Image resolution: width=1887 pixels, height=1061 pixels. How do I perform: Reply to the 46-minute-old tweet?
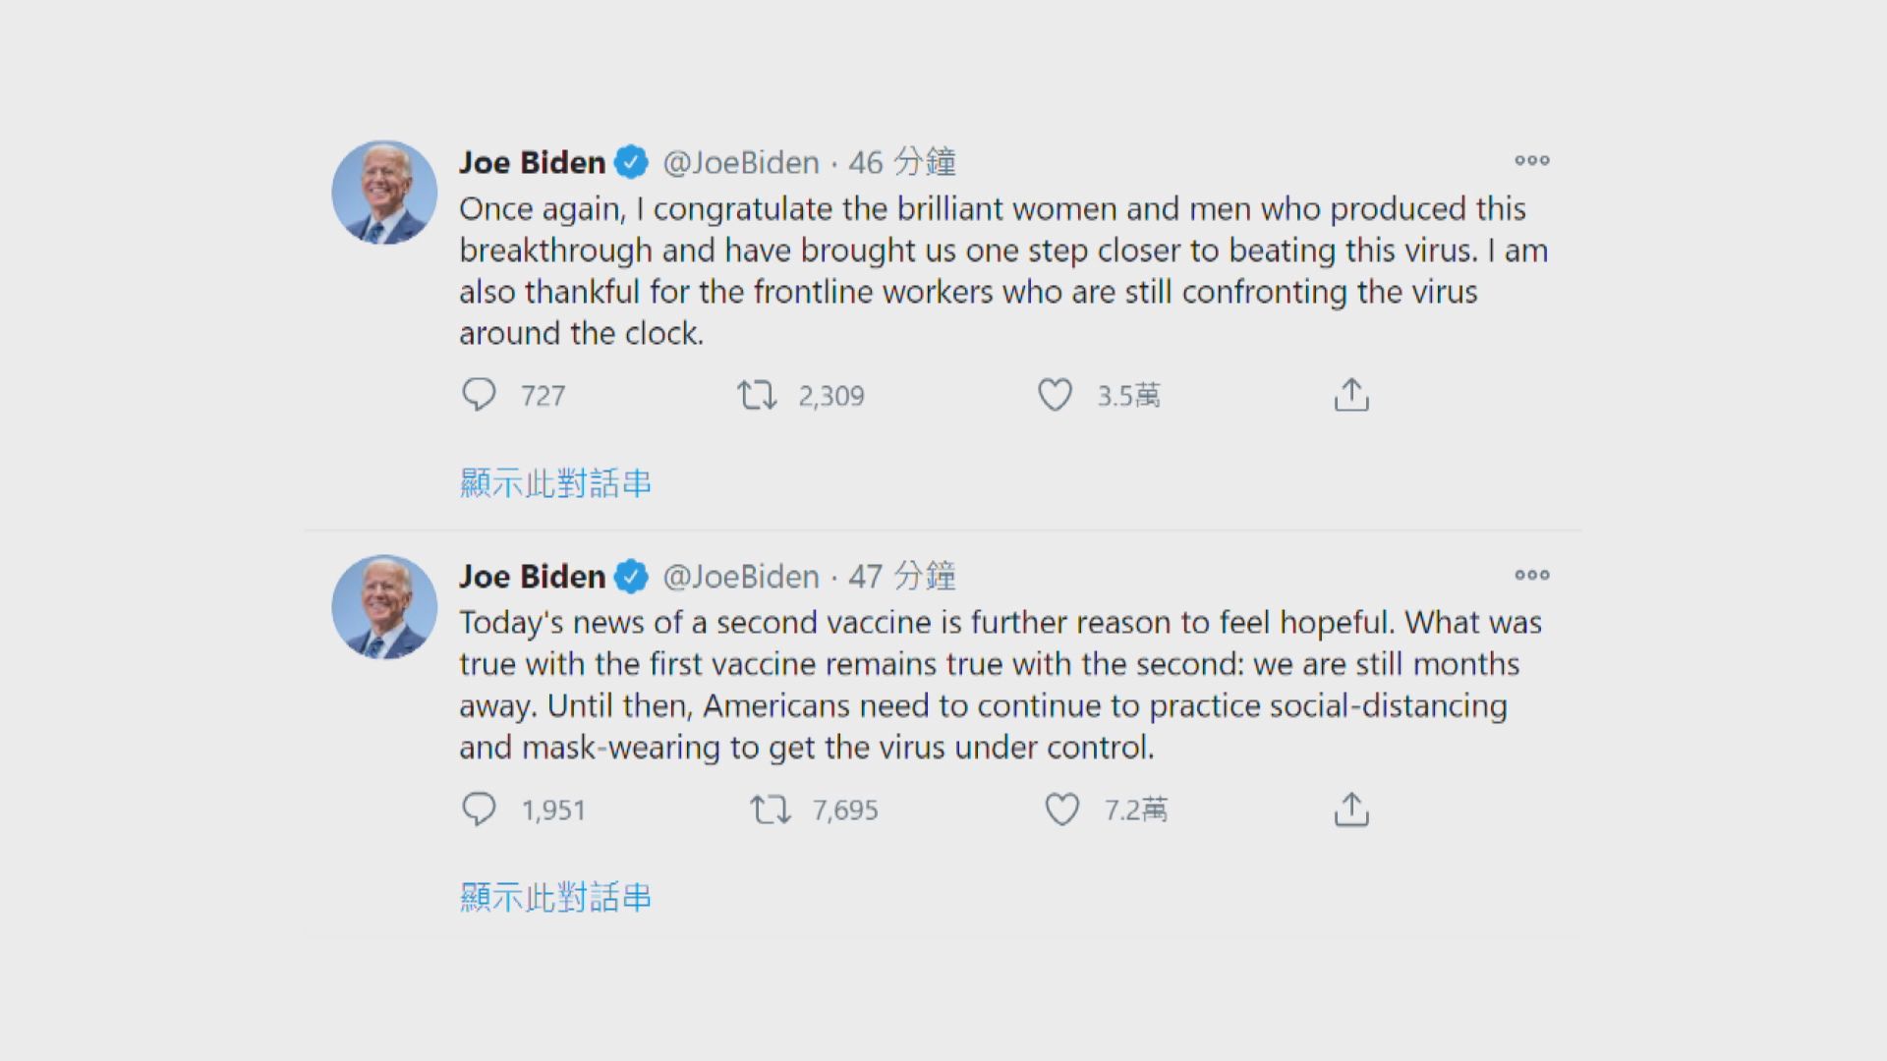coord(480,395)
